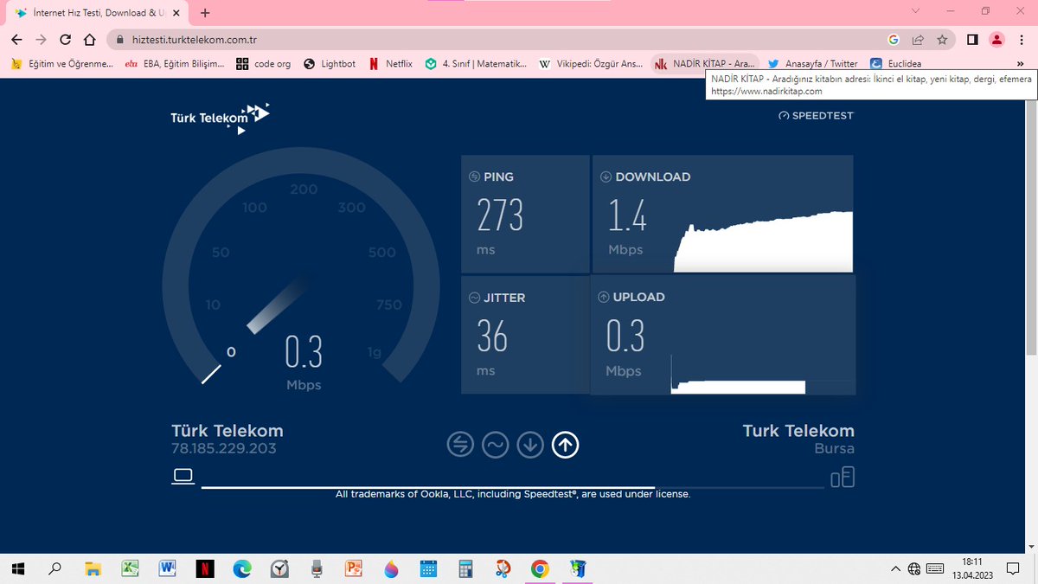
Task: Expand the hidden icons arrow in system tray
Action: [896, 568]
